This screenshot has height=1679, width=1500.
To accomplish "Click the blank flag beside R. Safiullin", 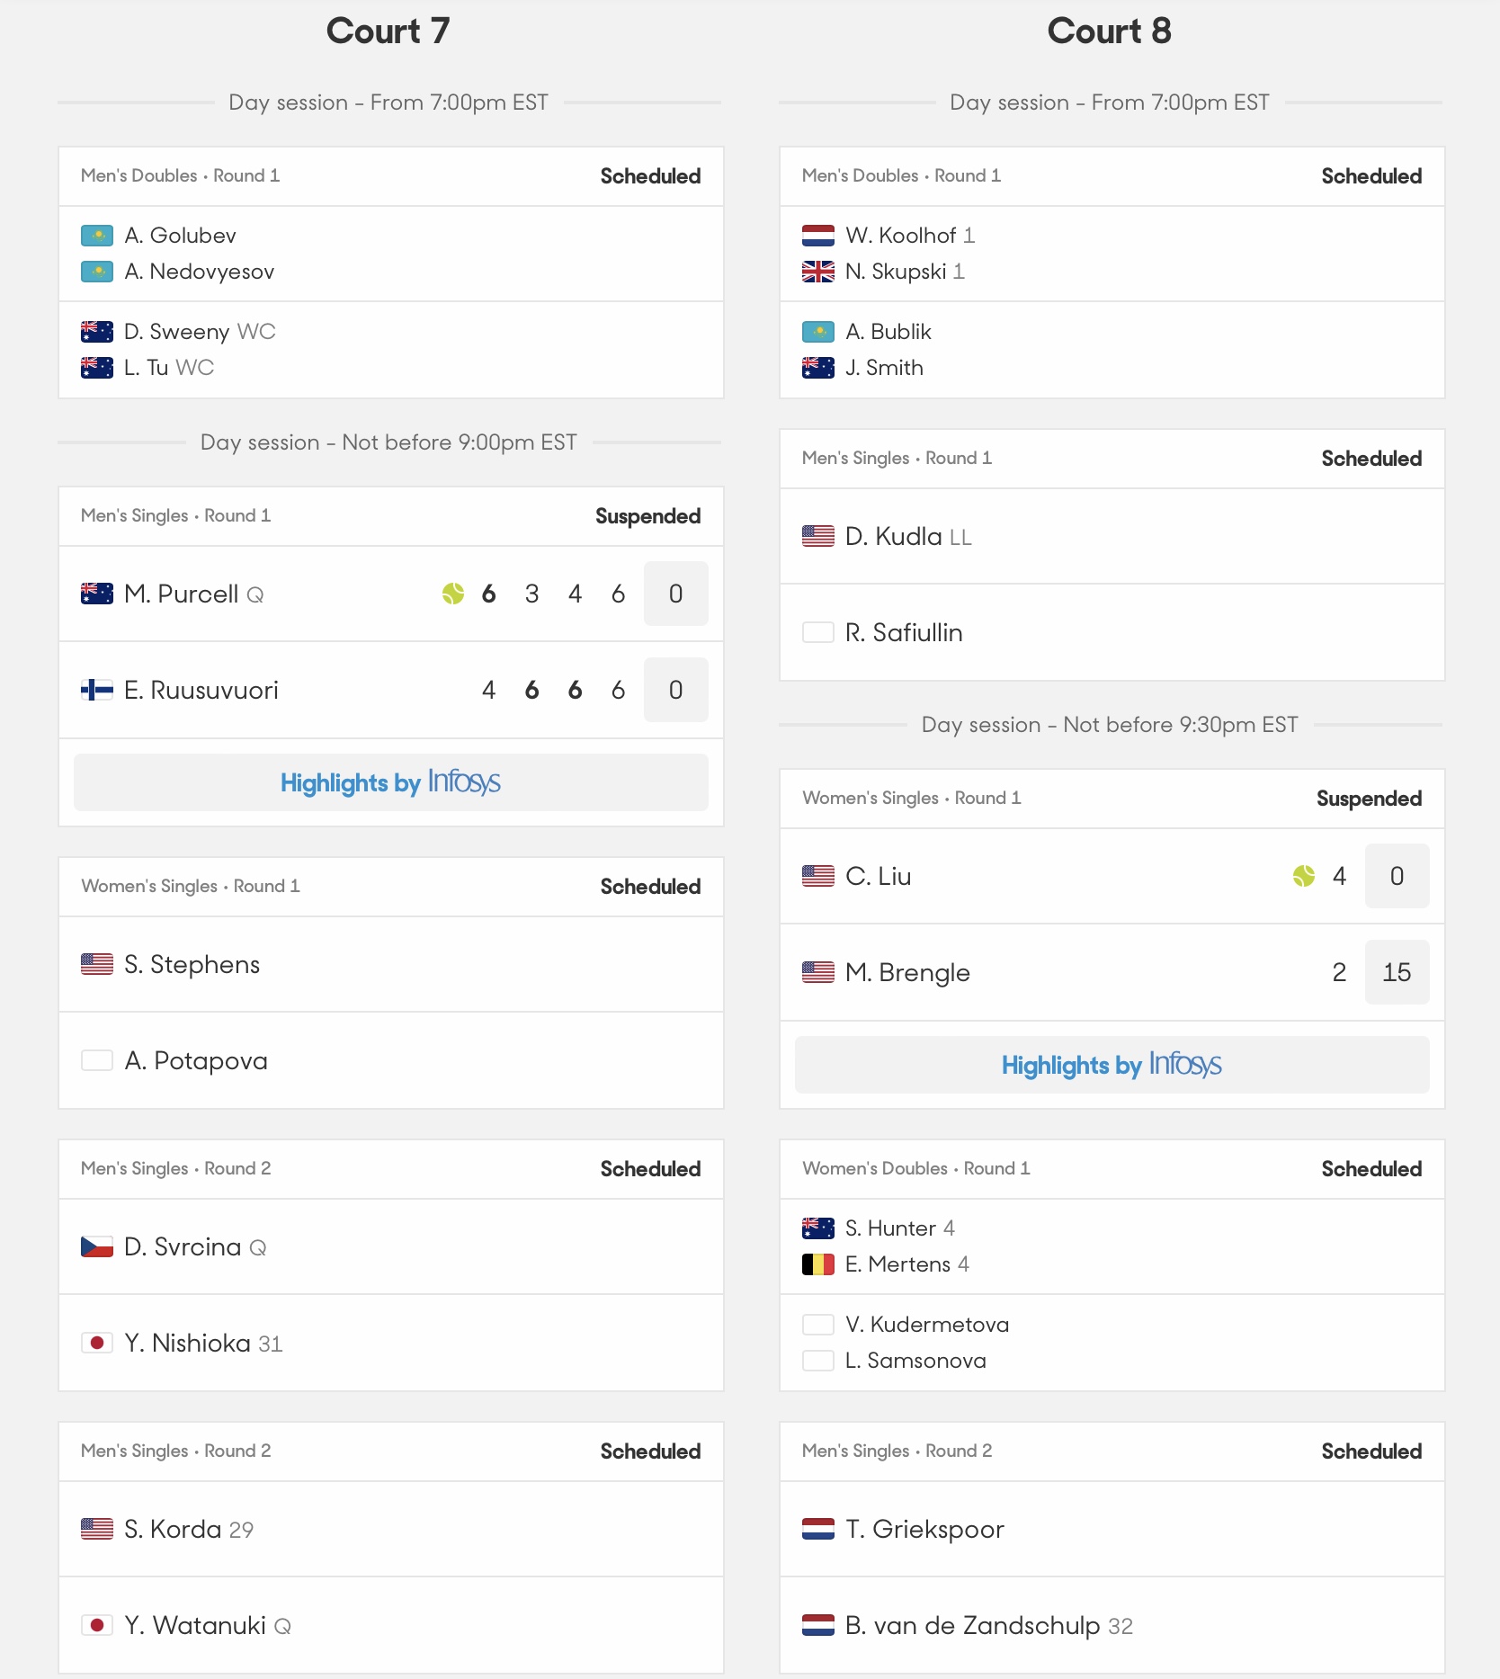I will (818, 632).
